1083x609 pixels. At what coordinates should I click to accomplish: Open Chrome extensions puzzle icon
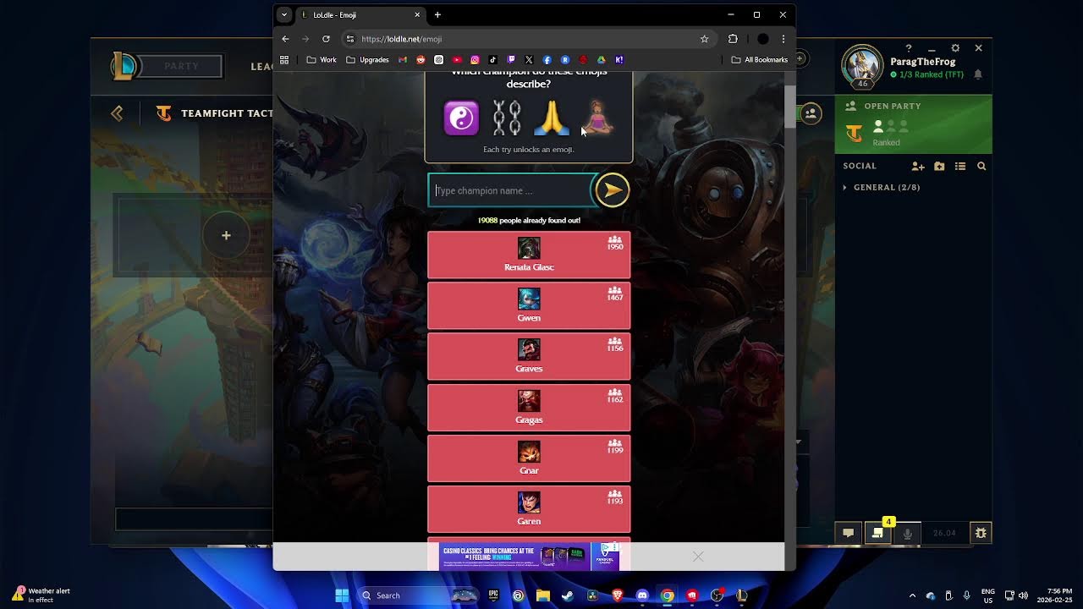click(733, 39)
